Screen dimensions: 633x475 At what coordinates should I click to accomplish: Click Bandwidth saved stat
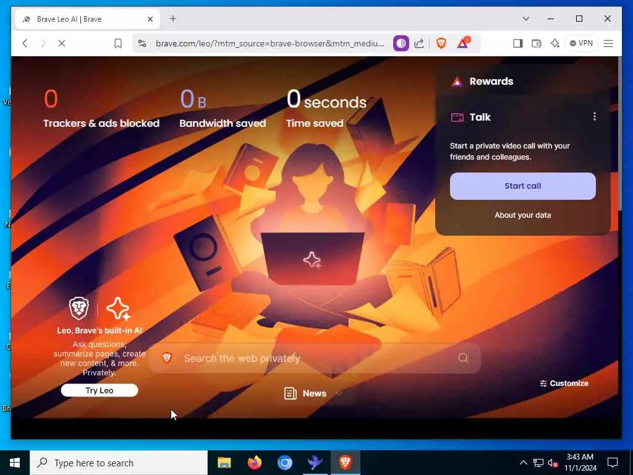click(x=223, y=108)
